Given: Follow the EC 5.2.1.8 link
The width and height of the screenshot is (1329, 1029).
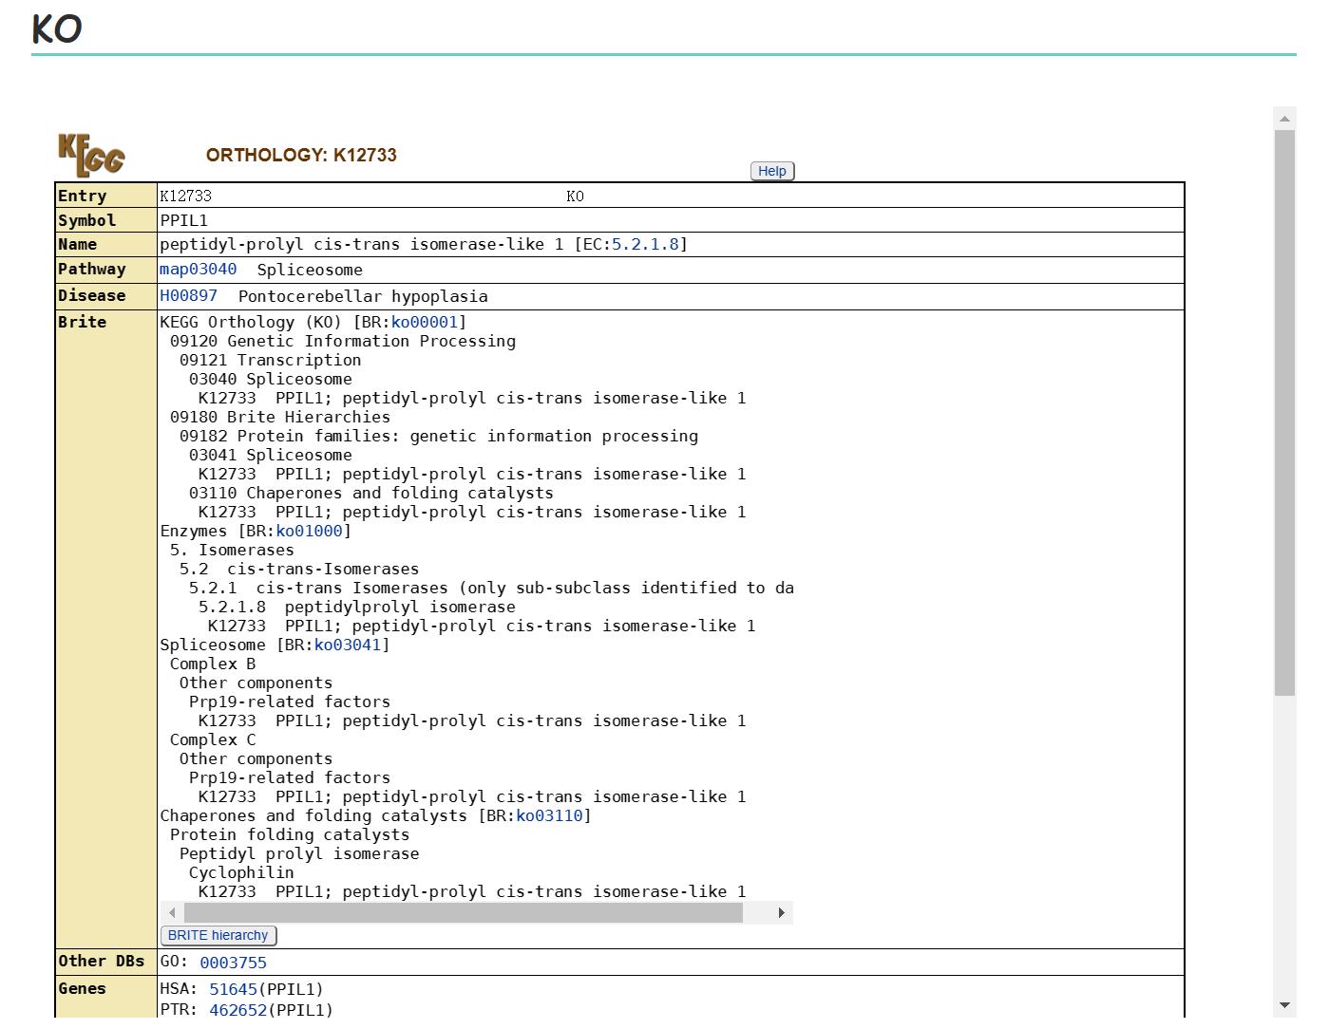Looking at the screenshot, I should pyautogui.click(x=645, y=244).
